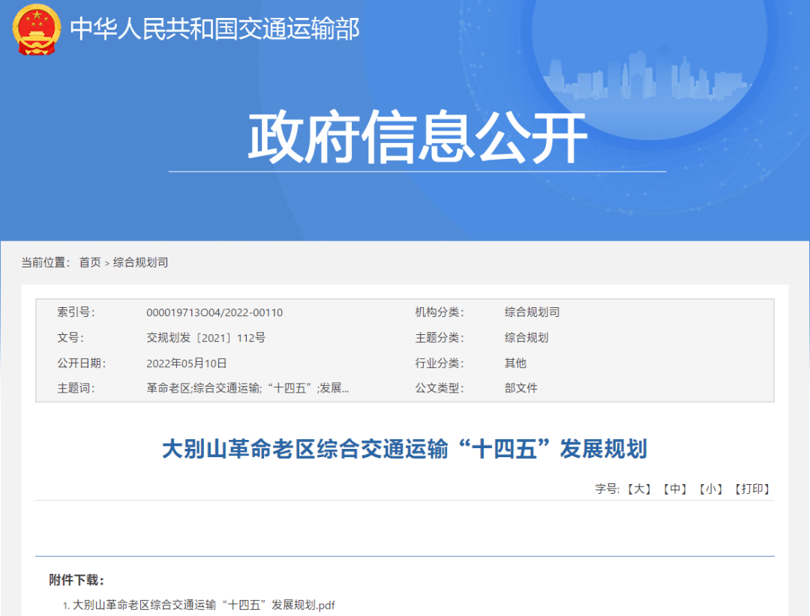Click 综合规划 beside 主题分类
The height and width of the screenshot is (616, 810).
[x=526, y=338]
